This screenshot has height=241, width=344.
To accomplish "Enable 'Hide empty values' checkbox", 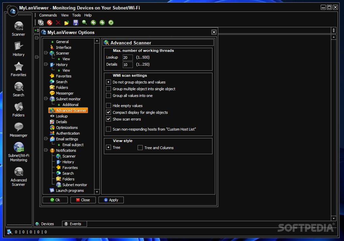I will tap(108, 106).
